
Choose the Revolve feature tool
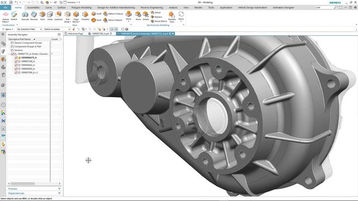tap(34, 16)
